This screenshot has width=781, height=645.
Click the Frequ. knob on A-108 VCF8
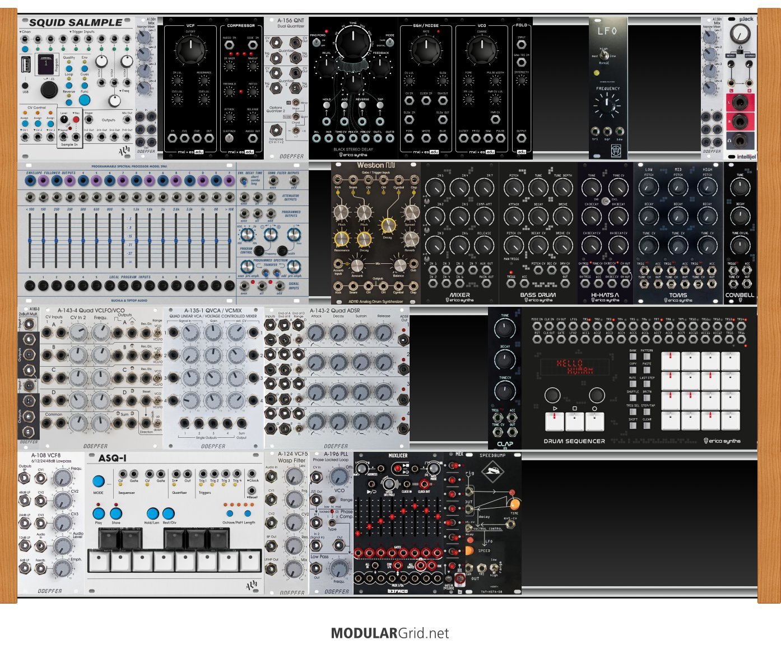[63, 478]
